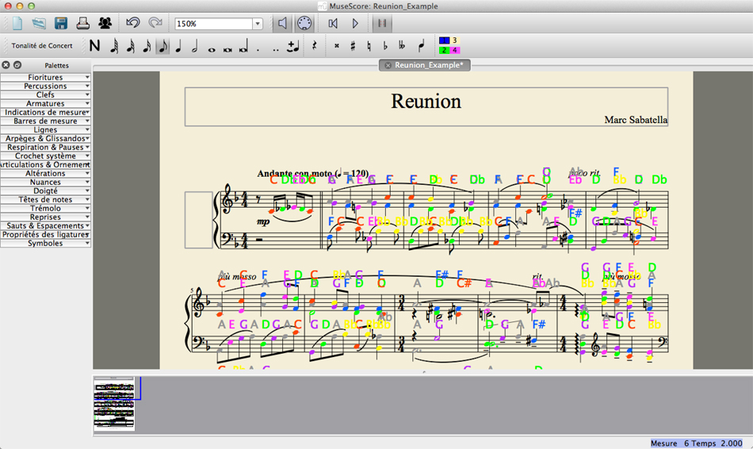The height and width of the screenshot is (449, 753).
Task: Toggle note entry mode N button
Action: point(94,46)
